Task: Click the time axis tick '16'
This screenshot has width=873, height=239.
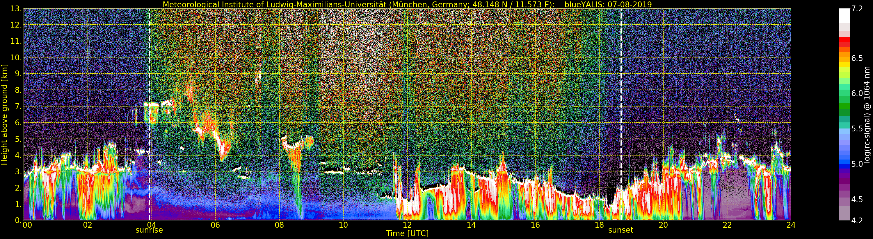Action: click(535, 225)
